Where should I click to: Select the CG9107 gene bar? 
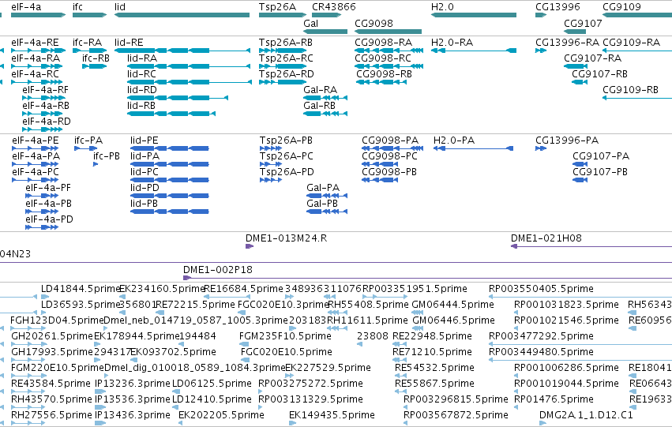(x=575, y=32)
